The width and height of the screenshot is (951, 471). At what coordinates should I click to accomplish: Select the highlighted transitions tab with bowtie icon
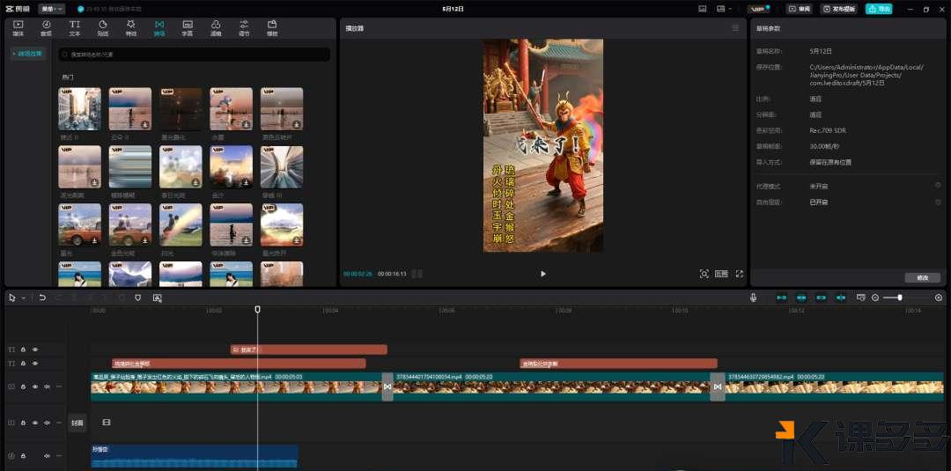(x=159, y=28)
